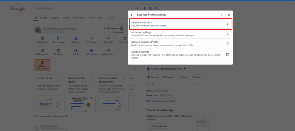Switch to the Images search tab
This screenshot has width=295, height=131.
click(44, 18)
